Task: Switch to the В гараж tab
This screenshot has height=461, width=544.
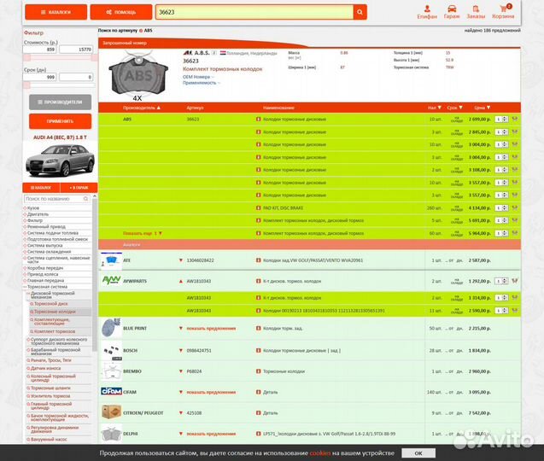Action: click(79, 188)
